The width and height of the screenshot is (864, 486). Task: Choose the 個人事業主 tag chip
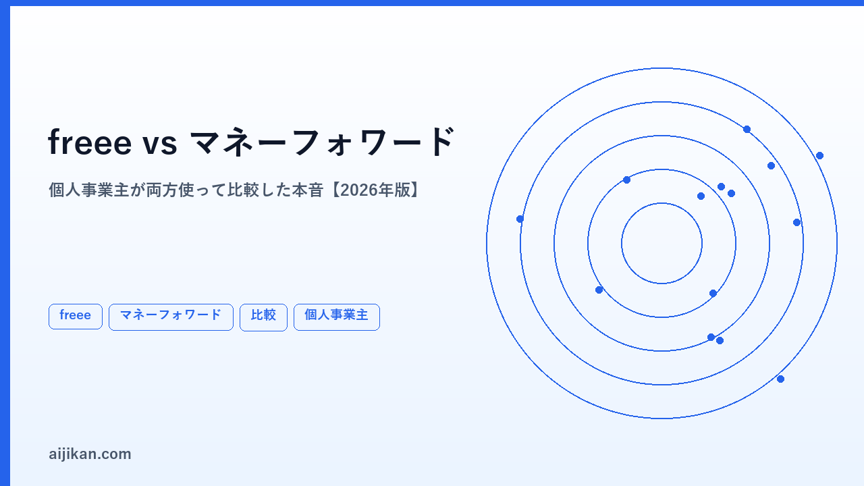point(337,317)
